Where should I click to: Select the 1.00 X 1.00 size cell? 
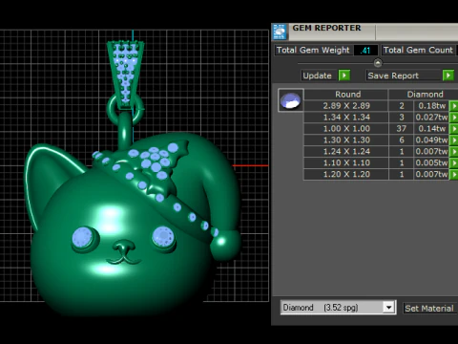(346, 129)
